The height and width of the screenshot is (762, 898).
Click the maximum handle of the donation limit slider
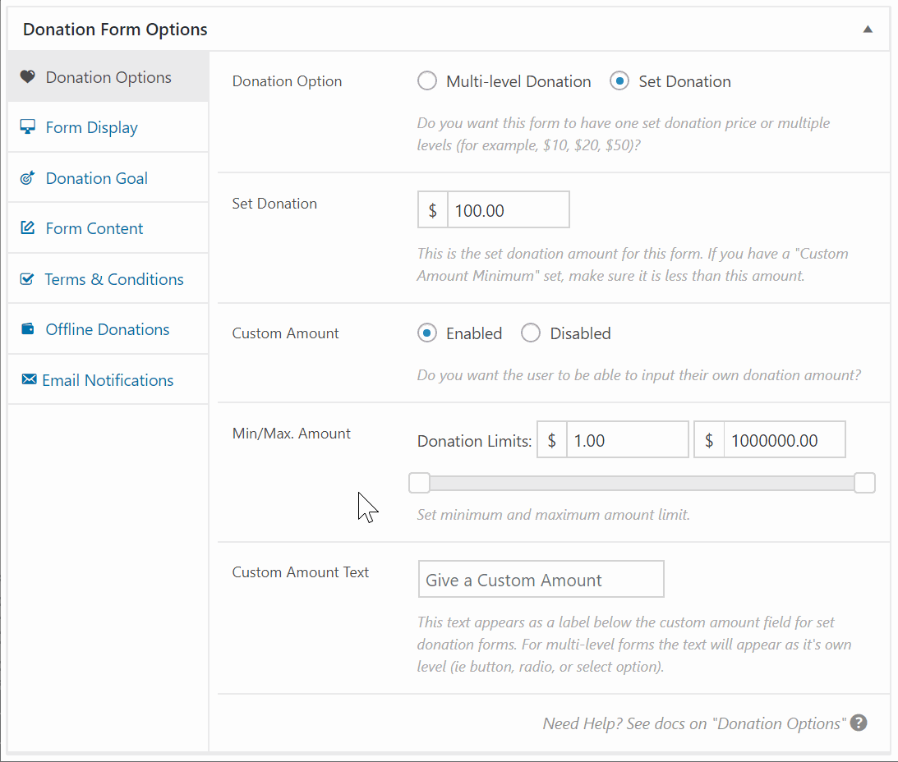864,483
